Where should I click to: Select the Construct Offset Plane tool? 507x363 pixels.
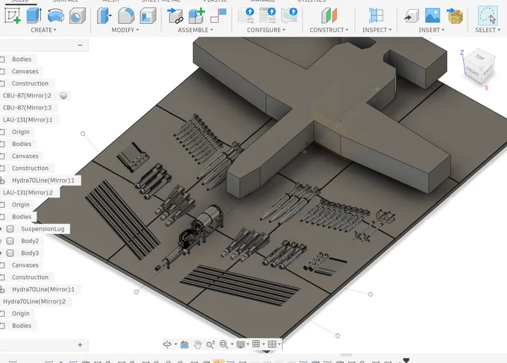click(x=329, y=16)
